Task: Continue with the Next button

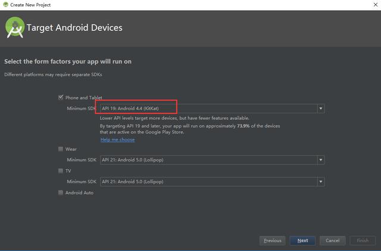Action: click(x=302, y=240)
